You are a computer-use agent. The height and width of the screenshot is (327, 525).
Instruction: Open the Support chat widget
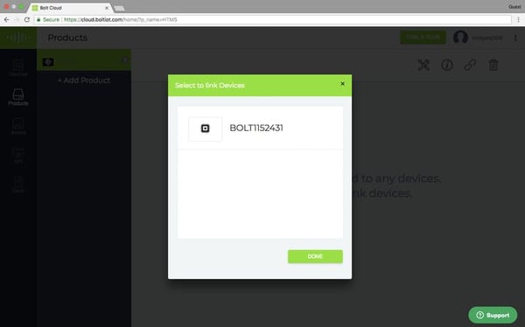(x=493, y=315)
